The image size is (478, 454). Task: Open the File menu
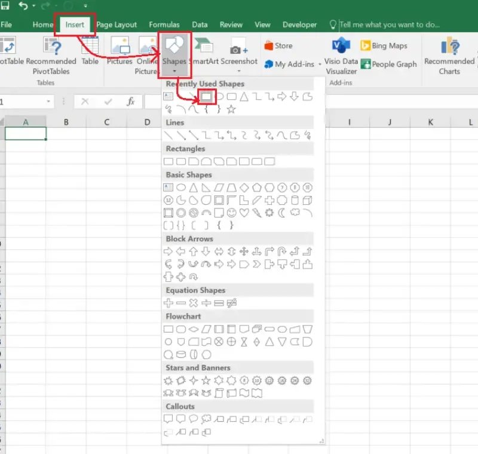6,24
